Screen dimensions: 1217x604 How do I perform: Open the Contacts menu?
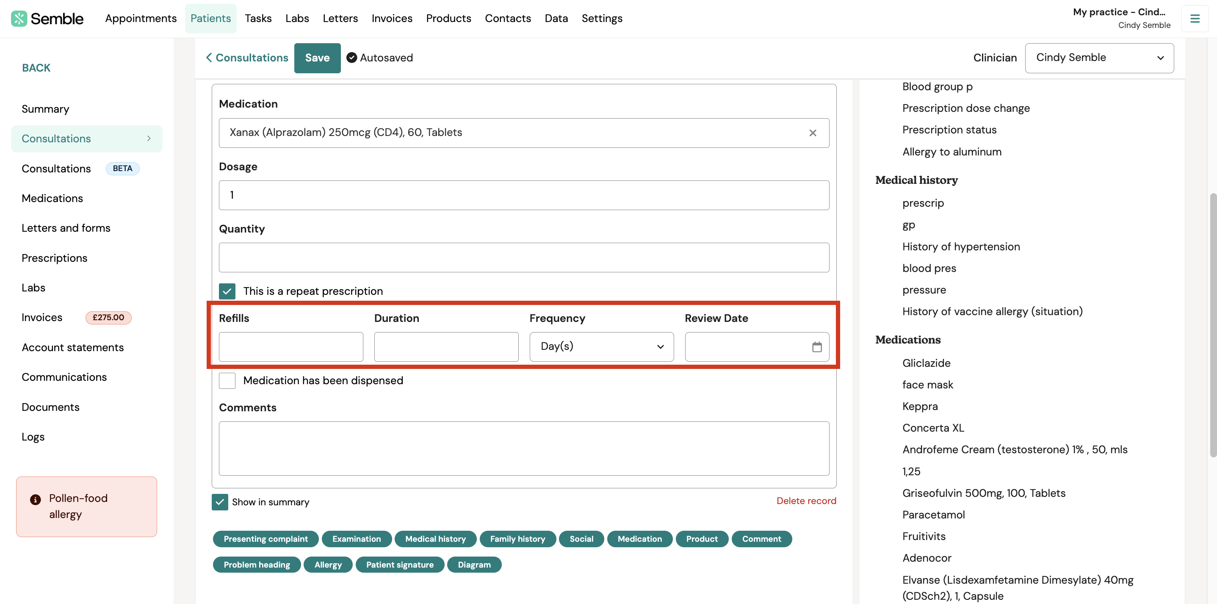(508, 19)
